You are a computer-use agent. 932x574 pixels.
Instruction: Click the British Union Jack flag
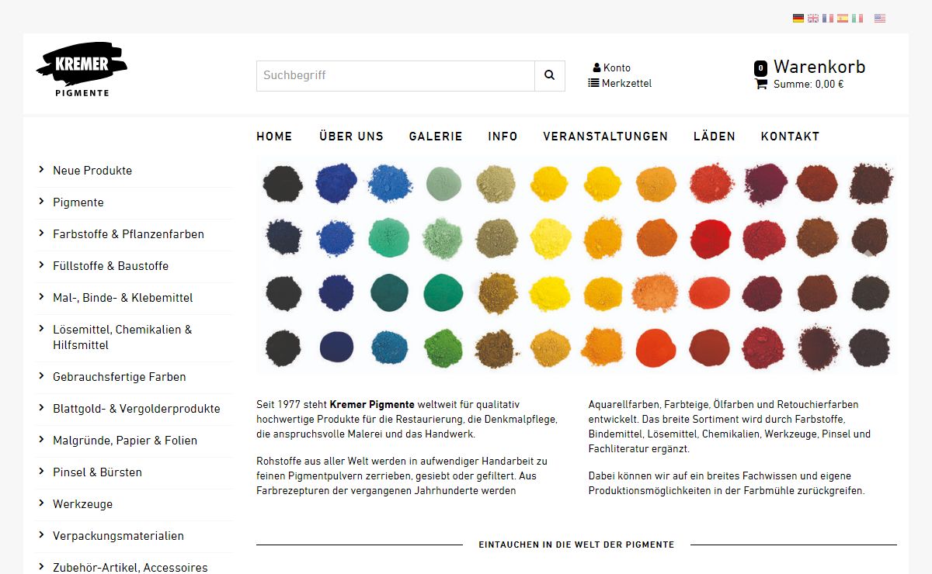pyautogui.click(x=813, y=18)
